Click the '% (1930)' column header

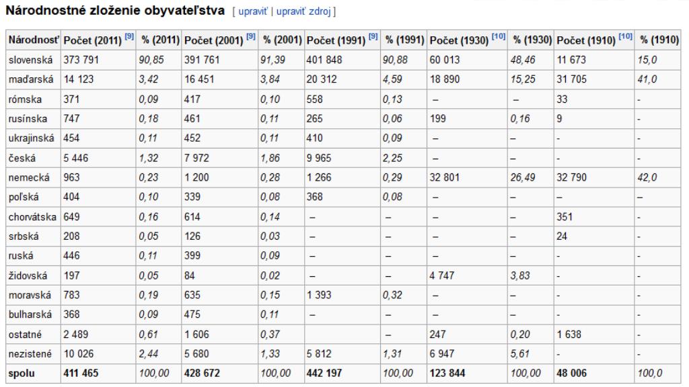pyautogui.click(x=532, y=40)
